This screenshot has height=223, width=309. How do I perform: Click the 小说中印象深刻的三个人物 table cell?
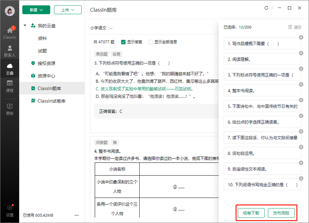coord(117,187)
